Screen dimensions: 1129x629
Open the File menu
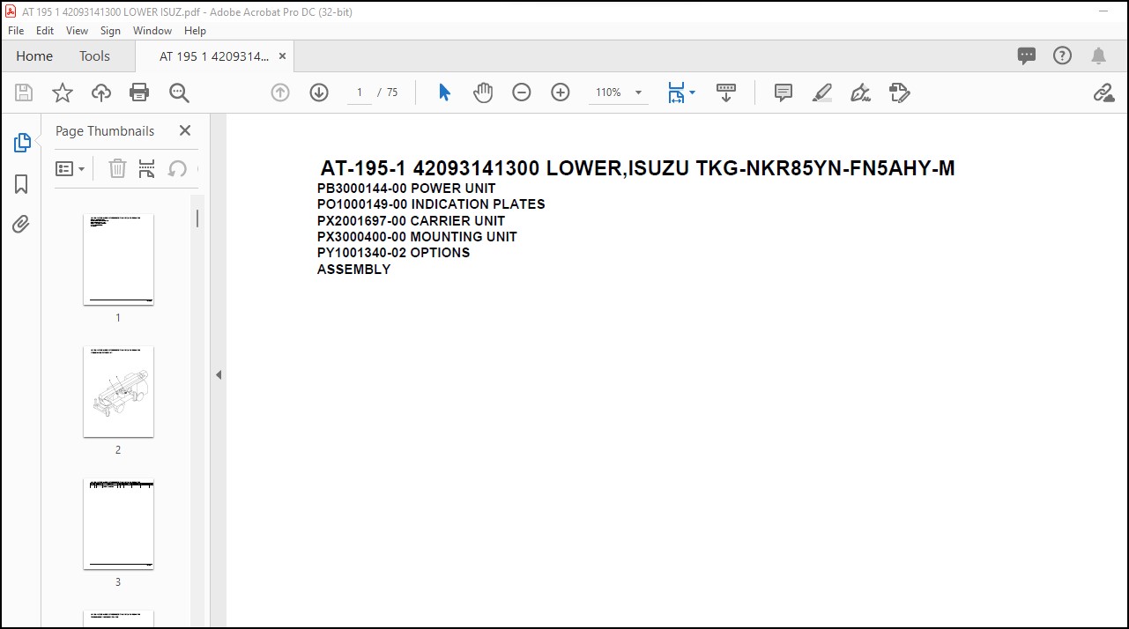tap(16, 30)
